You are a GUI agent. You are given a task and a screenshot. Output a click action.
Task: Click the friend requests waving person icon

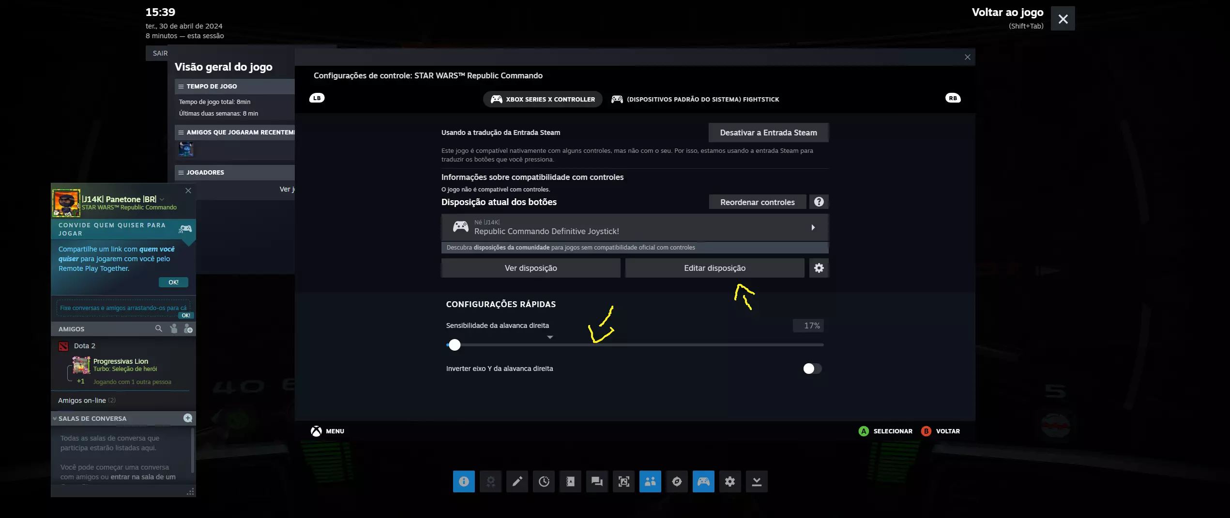[x=174, y=328]
